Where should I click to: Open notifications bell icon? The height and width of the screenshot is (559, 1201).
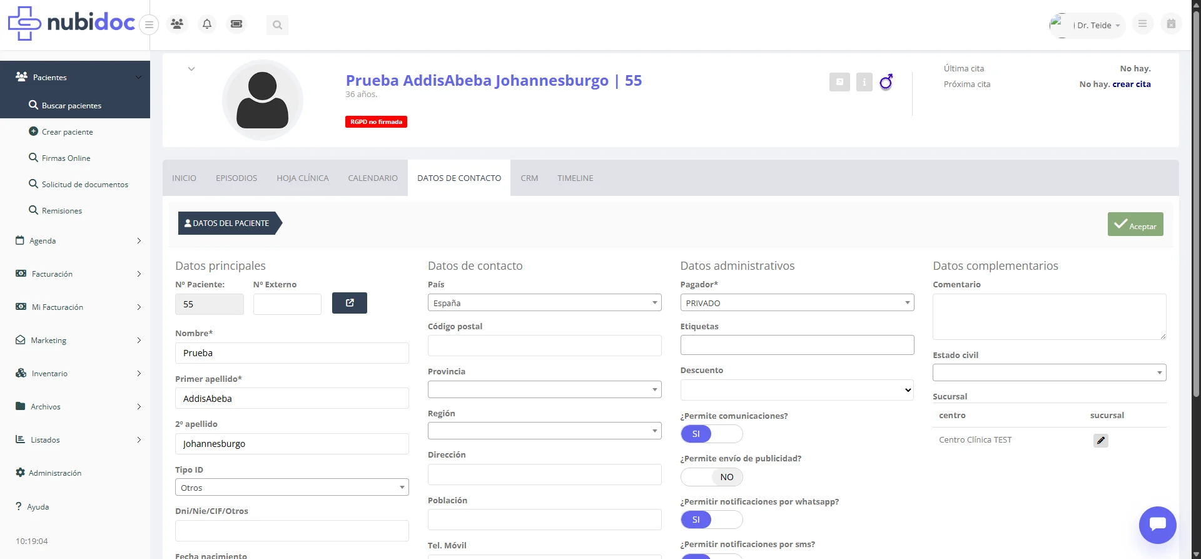click(x=207, y=24)
